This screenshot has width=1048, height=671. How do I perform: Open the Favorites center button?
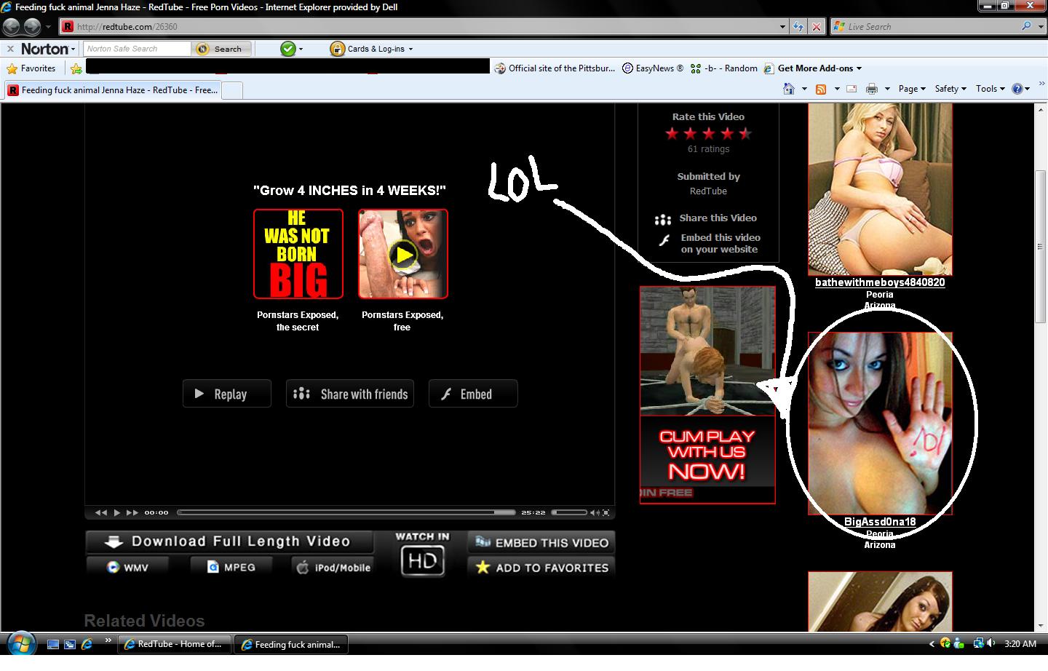[x=31, y=68]
